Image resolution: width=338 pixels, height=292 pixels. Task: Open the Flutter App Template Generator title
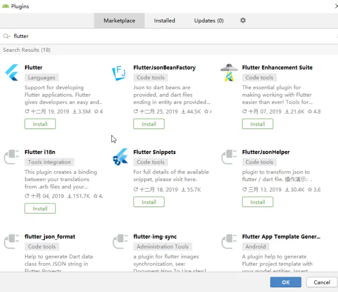pyautogui.click(x=281, y=237)
